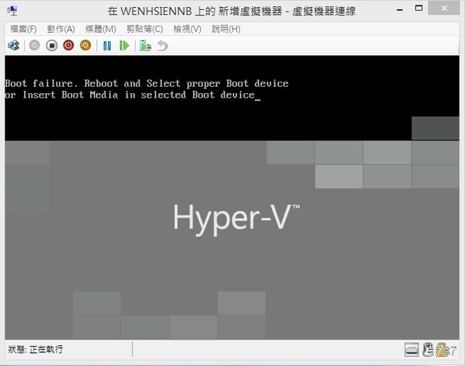Maximize the virtual machine connection window
465x366 pixels.
(418, 9)
